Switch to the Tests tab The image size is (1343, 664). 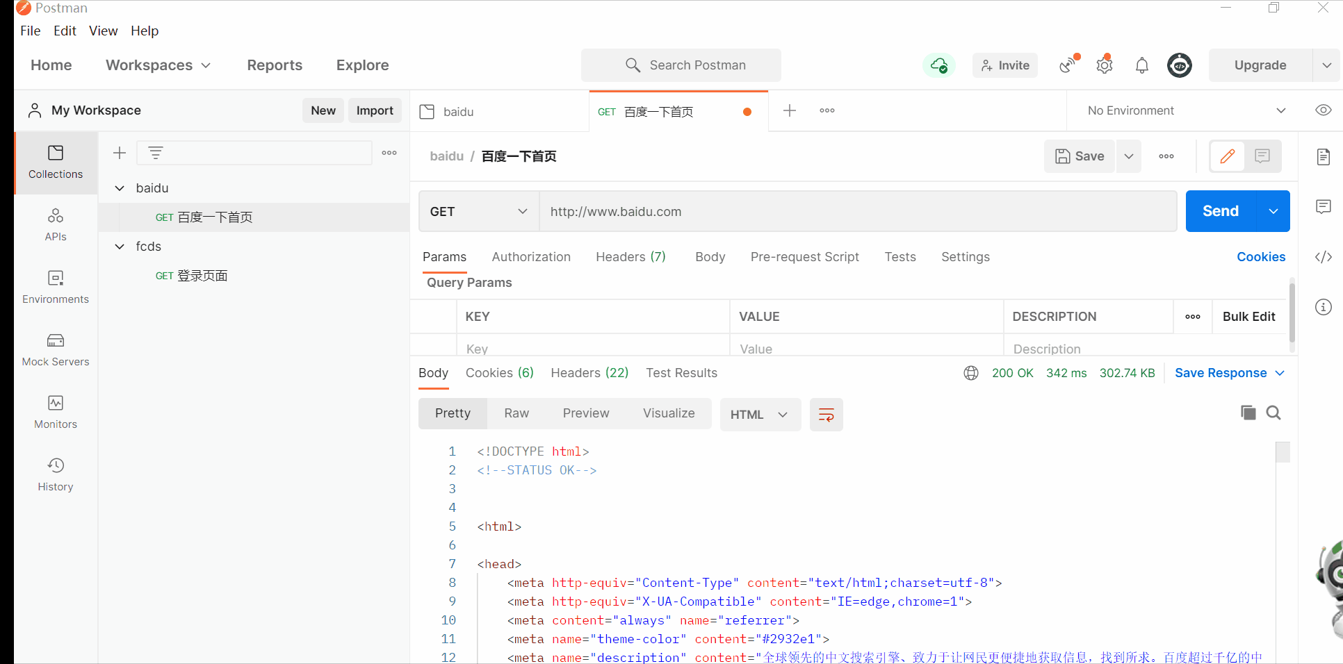900,257
